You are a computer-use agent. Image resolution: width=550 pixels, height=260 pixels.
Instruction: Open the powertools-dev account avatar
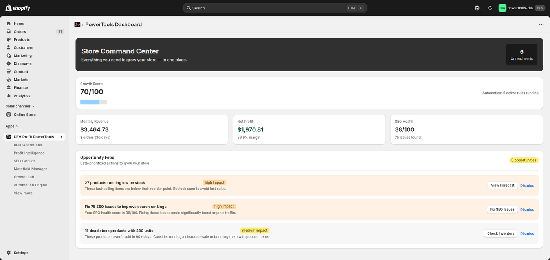(x=502, y=8)
